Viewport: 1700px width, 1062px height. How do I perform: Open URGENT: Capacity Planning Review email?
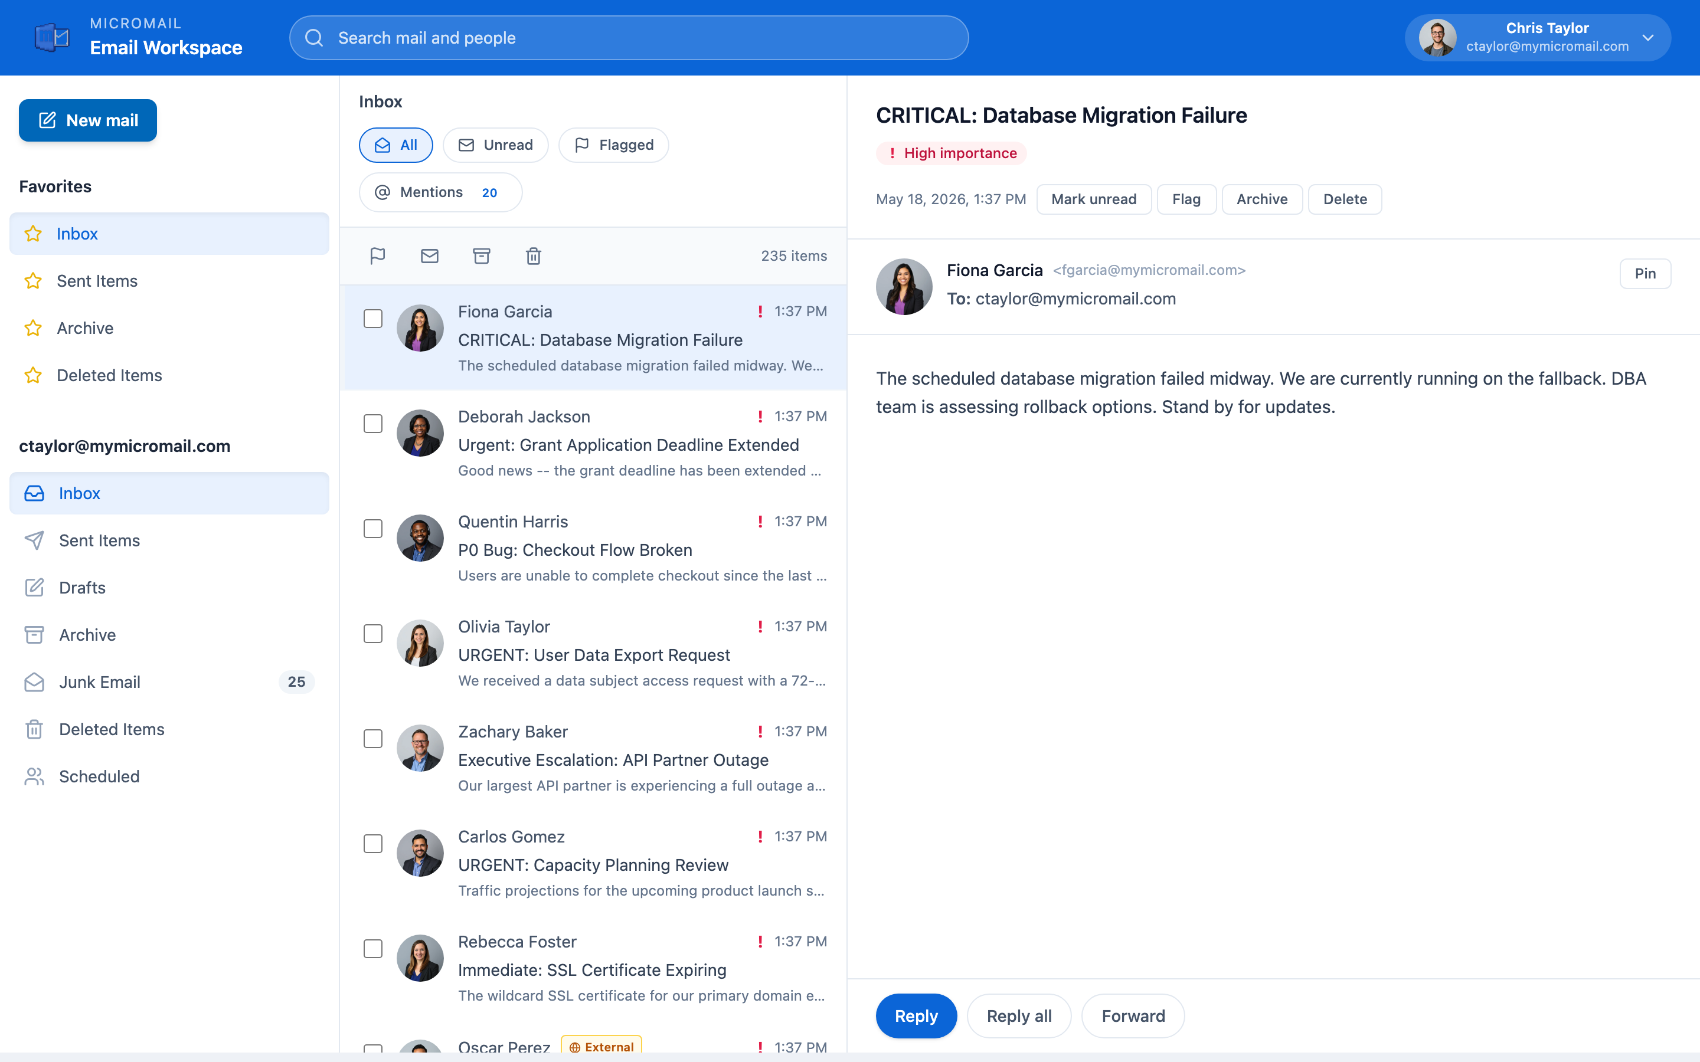593,863
